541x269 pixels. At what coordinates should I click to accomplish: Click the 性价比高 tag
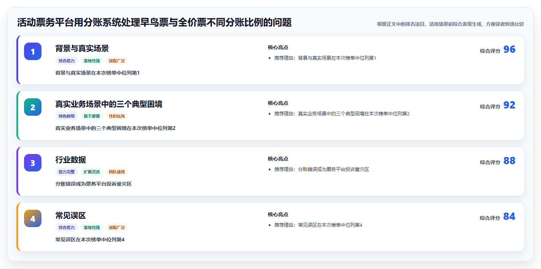[x=117, y=116]
